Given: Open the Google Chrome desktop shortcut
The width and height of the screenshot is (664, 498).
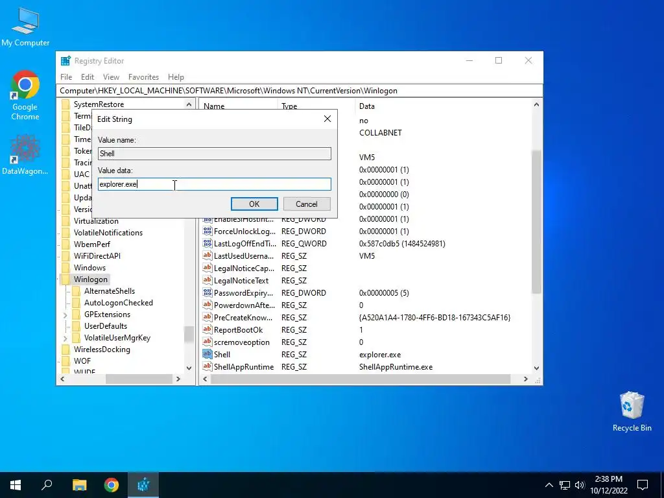Looking at the screenshot, I should [x=25, y=95].
